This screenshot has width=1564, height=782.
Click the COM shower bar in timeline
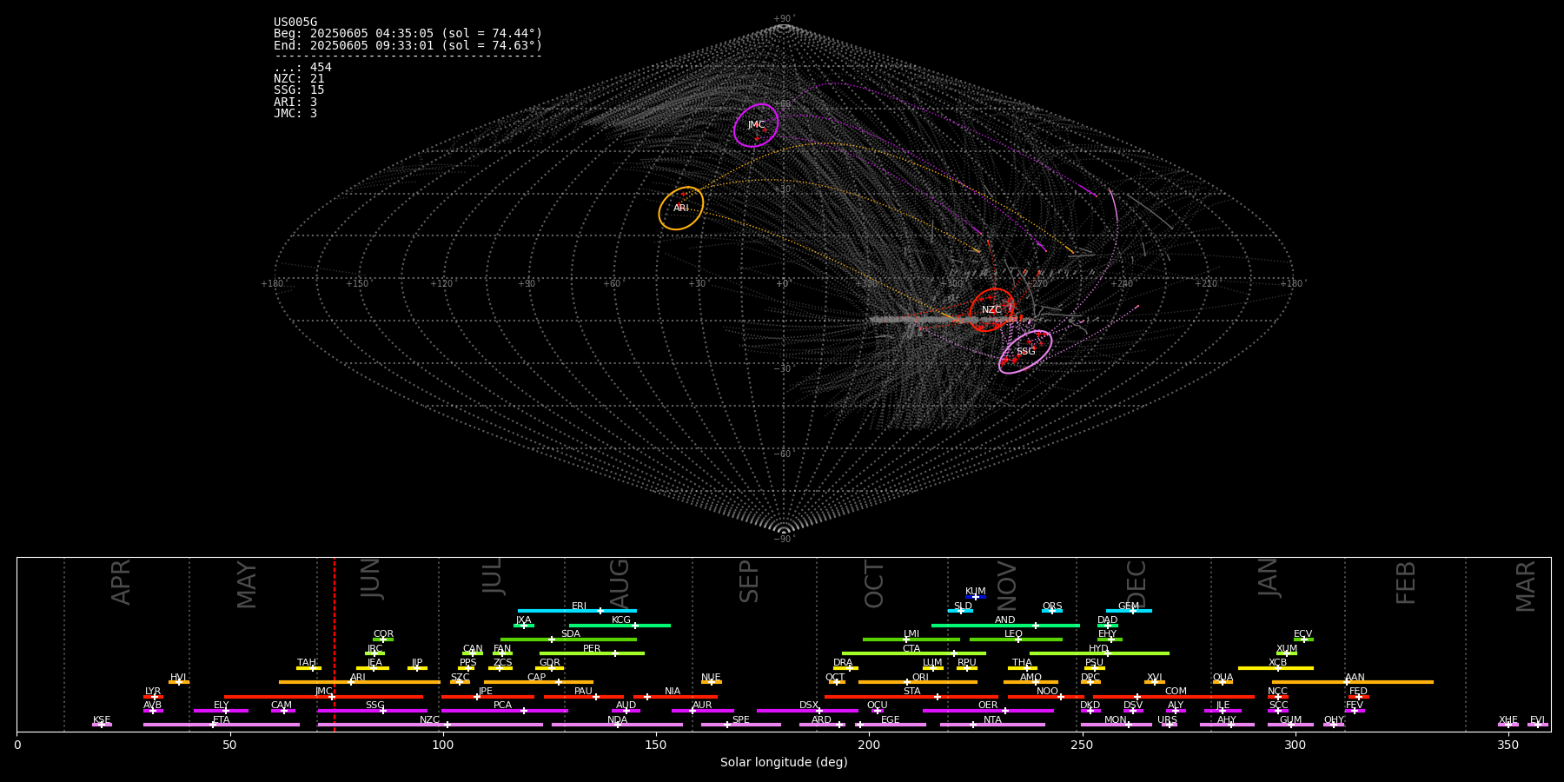click(1174, 697)
